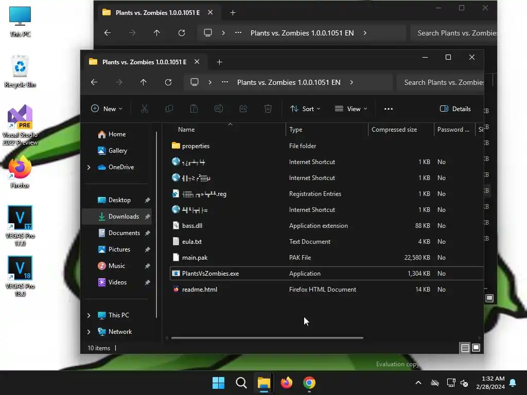Screen dimensions: 527x395
Task: Click the PC monitor icon in the front address bar
Action: click(195, 82)
